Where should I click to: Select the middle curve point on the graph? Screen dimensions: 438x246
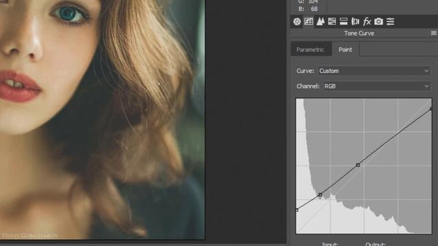pos(358,165)
